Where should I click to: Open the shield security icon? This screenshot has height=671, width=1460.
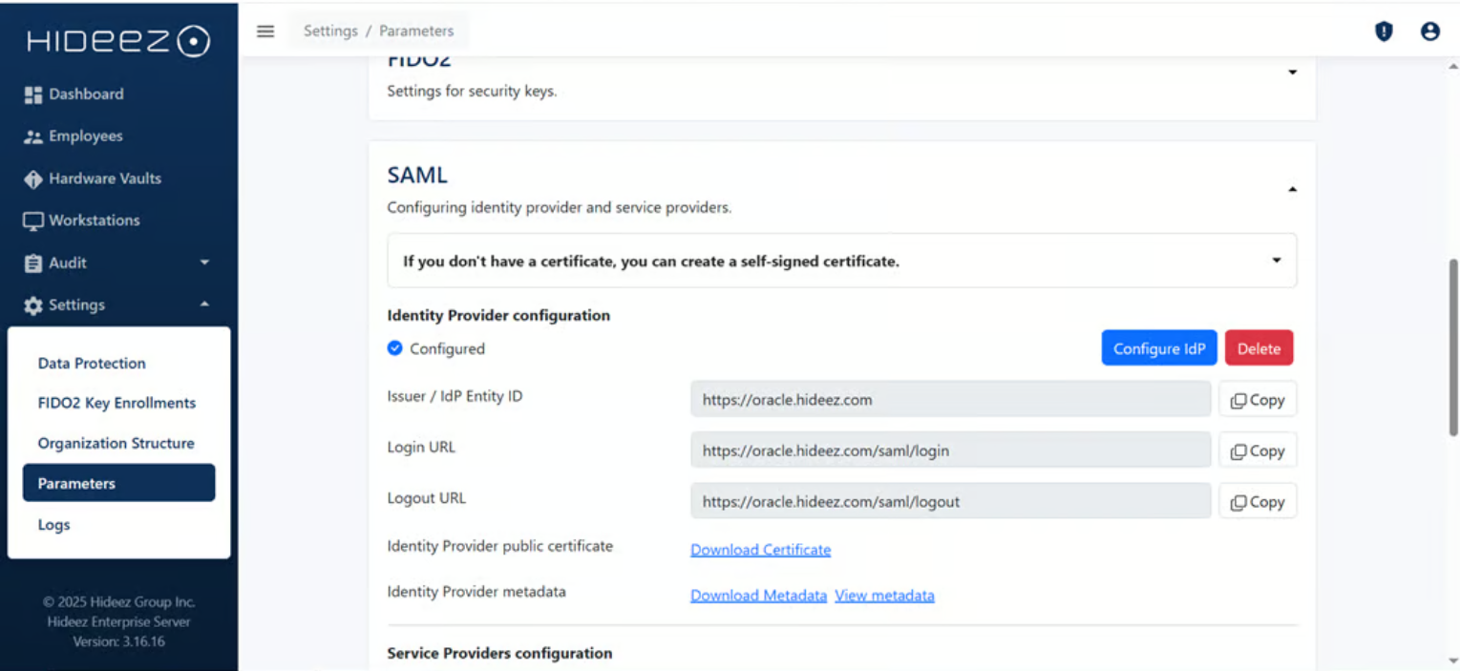pos(1383,31)
